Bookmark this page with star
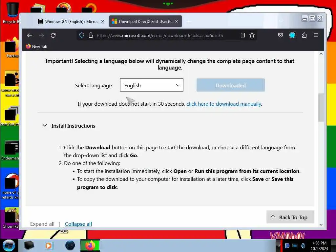Viewport: 336px width, 252px height. tap(252, 35)
